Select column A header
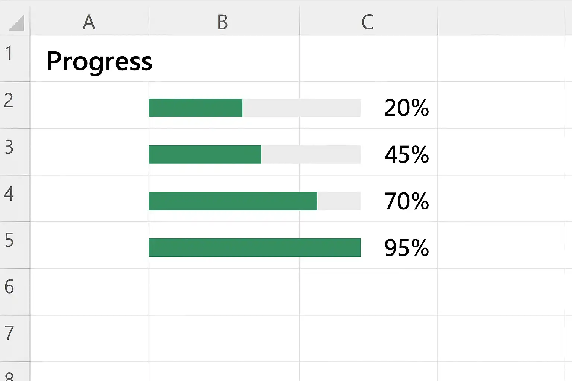The image size is (572, 381). (x=89, y=22)
